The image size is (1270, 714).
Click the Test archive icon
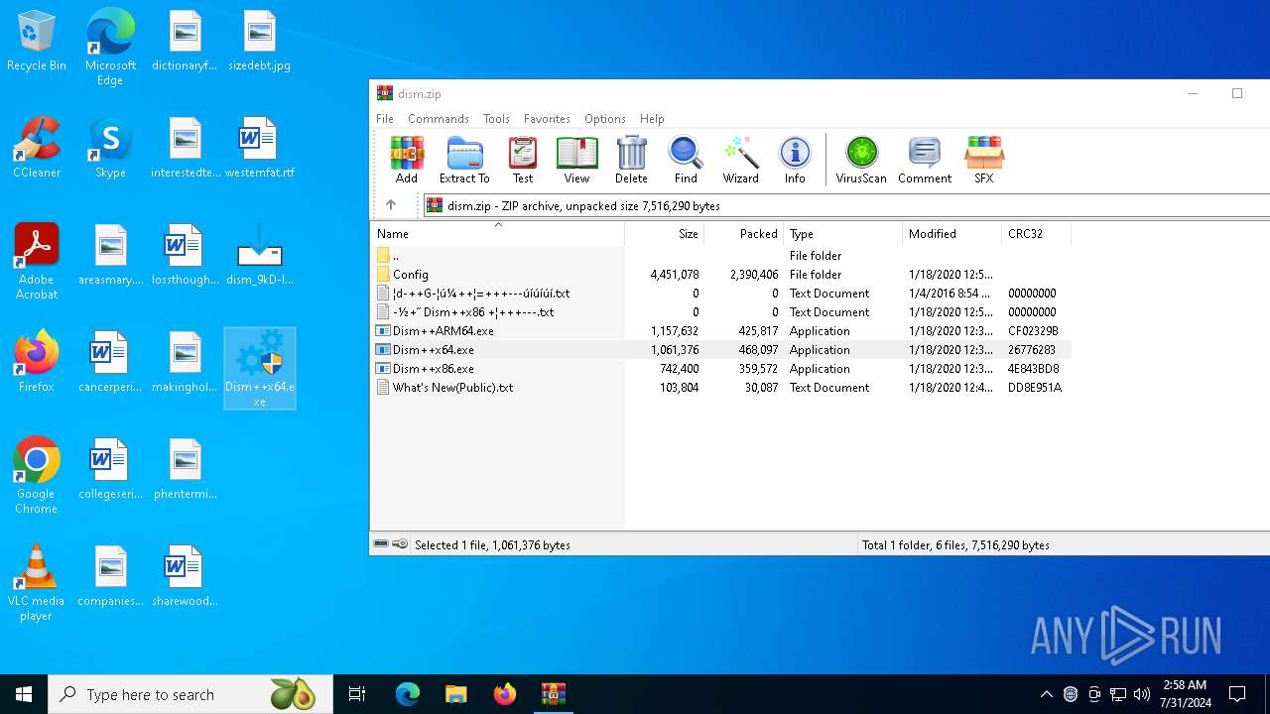tap(523, 160)
